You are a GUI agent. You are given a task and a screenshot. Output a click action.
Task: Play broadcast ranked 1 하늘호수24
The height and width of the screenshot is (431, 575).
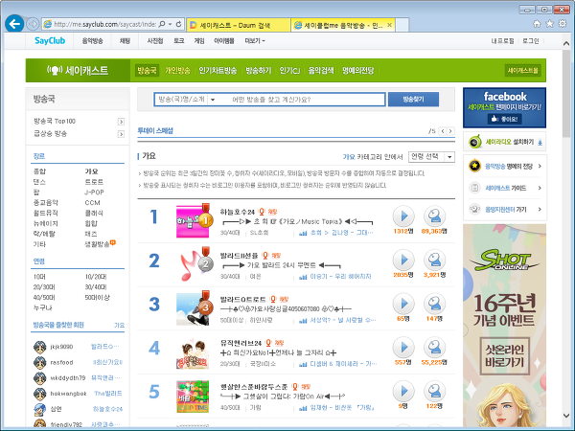point(403,216)
